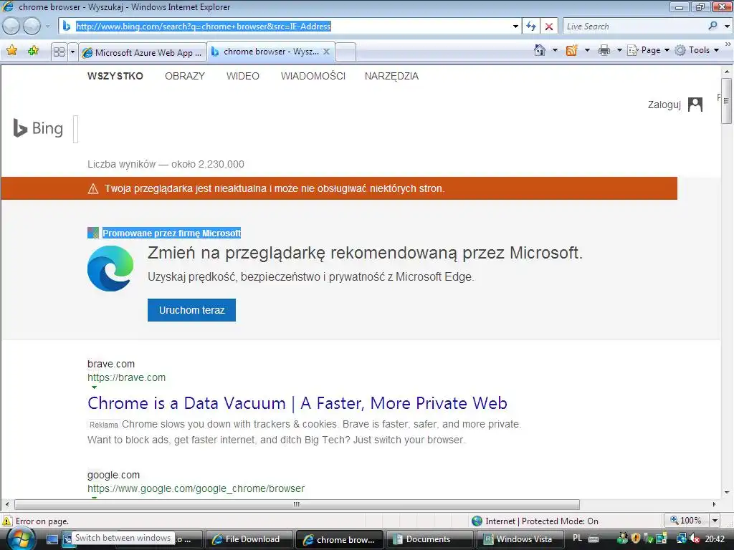Click the Internet Protected Mode status

[535, 521]
